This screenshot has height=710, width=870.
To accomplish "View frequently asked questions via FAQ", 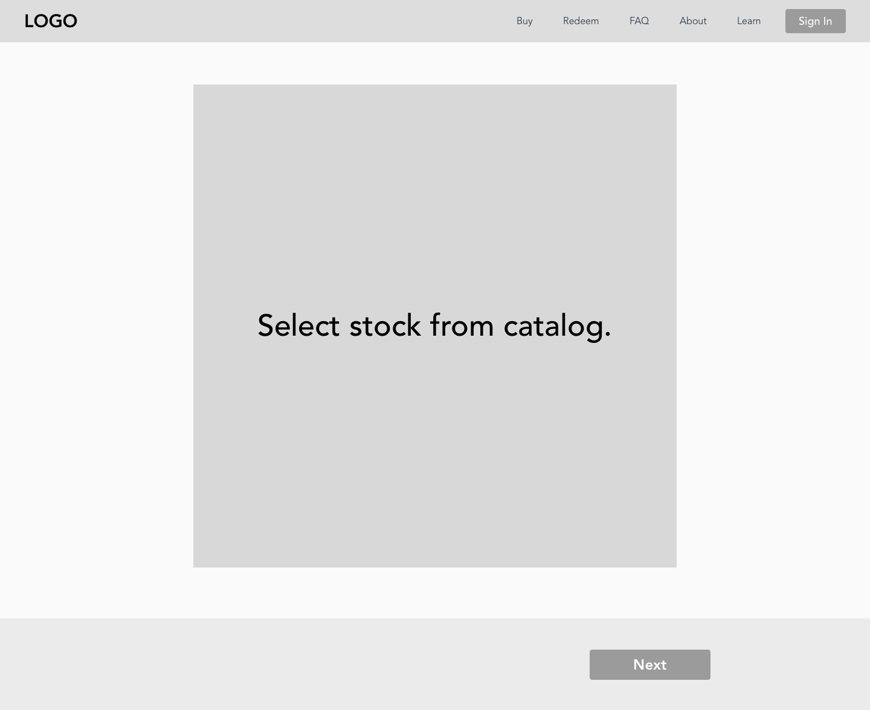I will (x=639, y=21).
